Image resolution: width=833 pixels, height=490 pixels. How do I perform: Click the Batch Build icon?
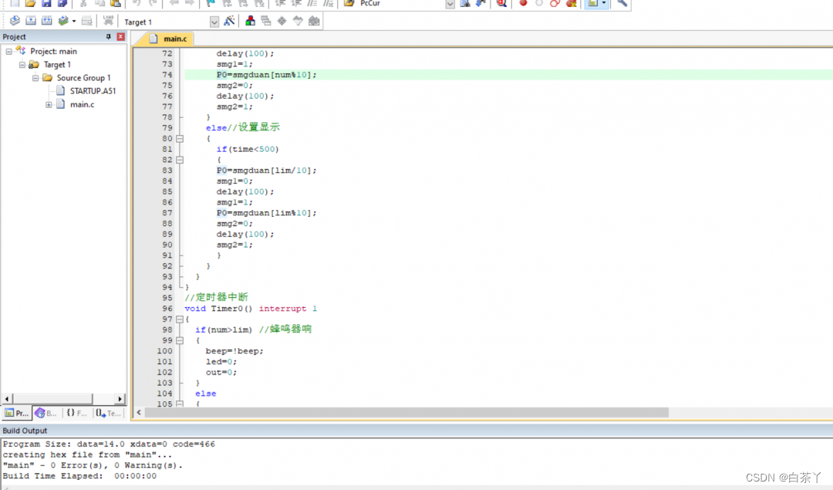pyautogui.click(x=64, y=22)
